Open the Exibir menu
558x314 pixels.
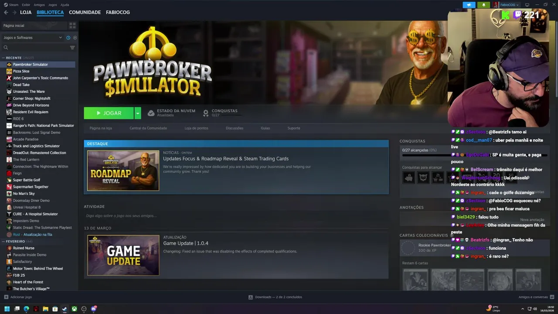pos(26,5)
